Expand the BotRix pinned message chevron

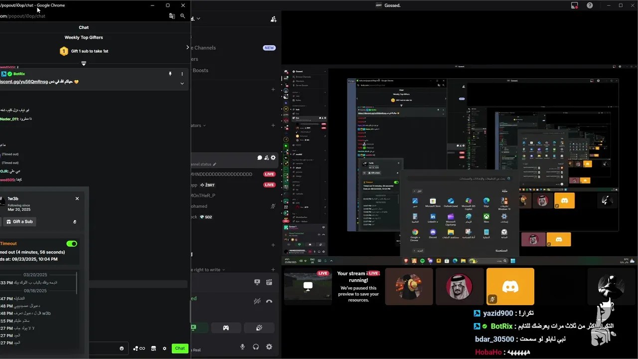tap(182, 83)
